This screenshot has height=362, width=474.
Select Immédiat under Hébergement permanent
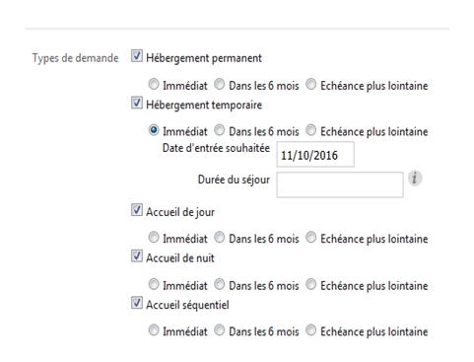coord(154,84)
